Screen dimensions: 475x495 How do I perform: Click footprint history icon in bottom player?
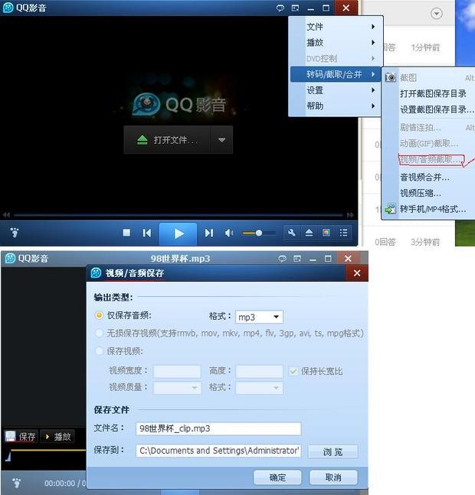pos(16,483)
